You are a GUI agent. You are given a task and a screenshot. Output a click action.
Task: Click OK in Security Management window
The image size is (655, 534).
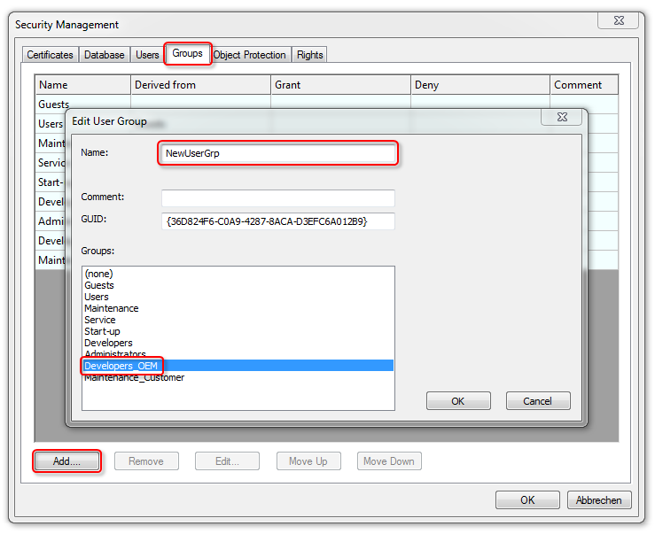coord(527,499)
